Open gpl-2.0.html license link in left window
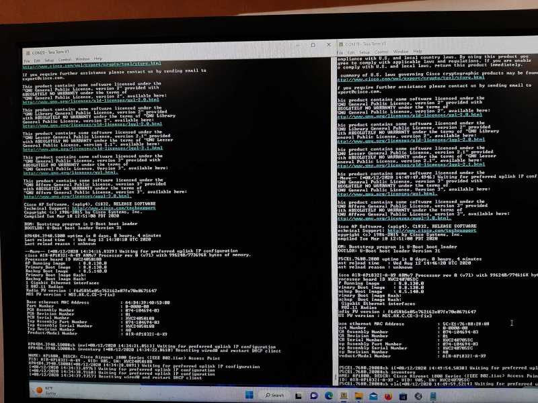 pyautogui.click(x=91, y=100)
